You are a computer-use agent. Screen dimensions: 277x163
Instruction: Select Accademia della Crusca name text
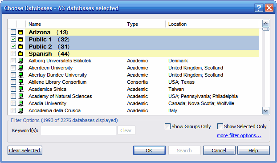(55, 110)
